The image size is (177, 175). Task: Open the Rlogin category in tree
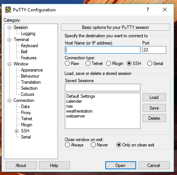pyautogui.click(x=26, y=125)
